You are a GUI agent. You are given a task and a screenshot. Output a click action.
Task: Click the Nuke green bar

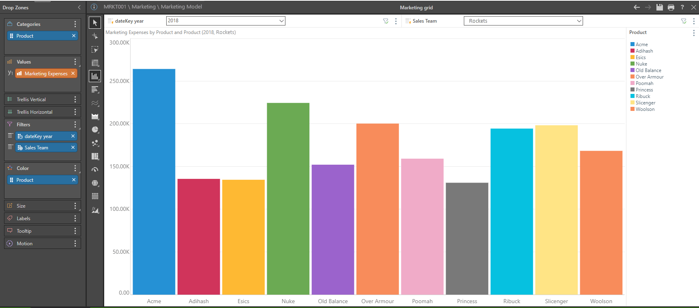(288, 199)
